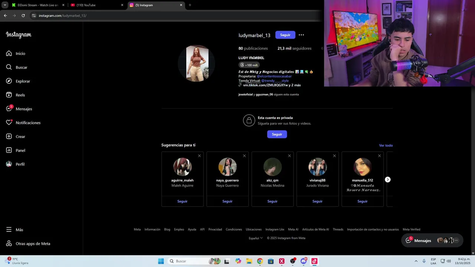Image resolution: width=475 pixels, height=267 pixels.
Task: Go back in the browser
Action: [5, 16]
